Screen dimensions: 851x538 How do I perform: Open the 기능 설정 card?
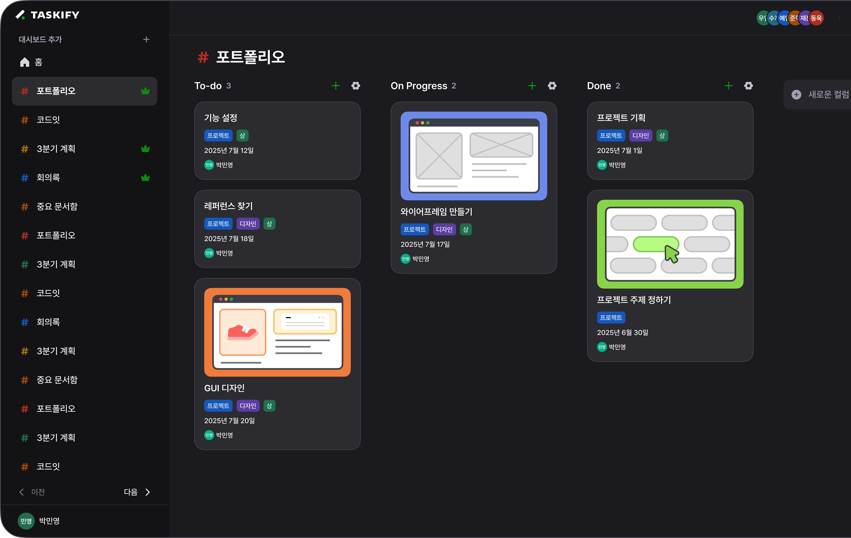pos(277,141)
